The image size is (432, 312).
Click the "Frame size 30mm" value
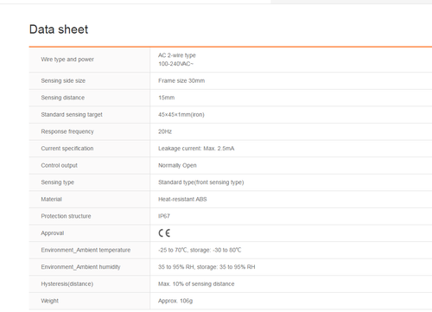tap(181, 80)
